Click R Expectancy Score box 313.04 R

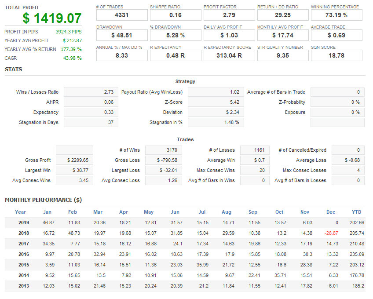pos(229,55)
